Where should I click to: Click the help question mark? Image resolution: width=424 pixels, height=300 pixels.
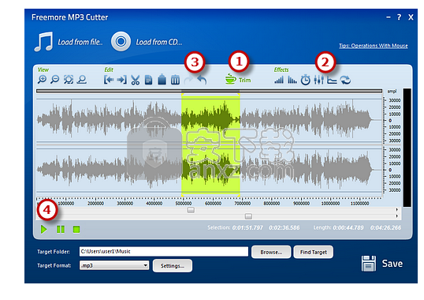click(x=399, y=17)
